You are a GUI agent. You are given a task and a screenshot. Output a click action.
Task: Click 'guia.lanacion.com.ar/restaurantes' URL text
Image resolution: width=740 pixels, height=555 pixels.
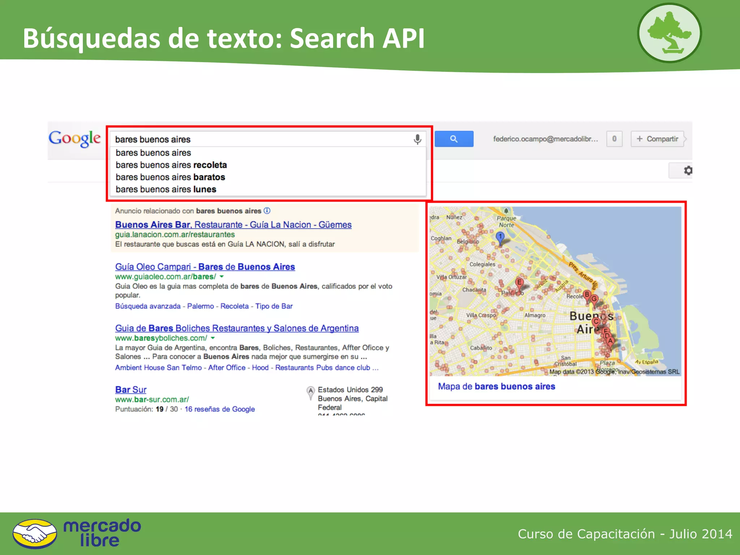point(175,235)
